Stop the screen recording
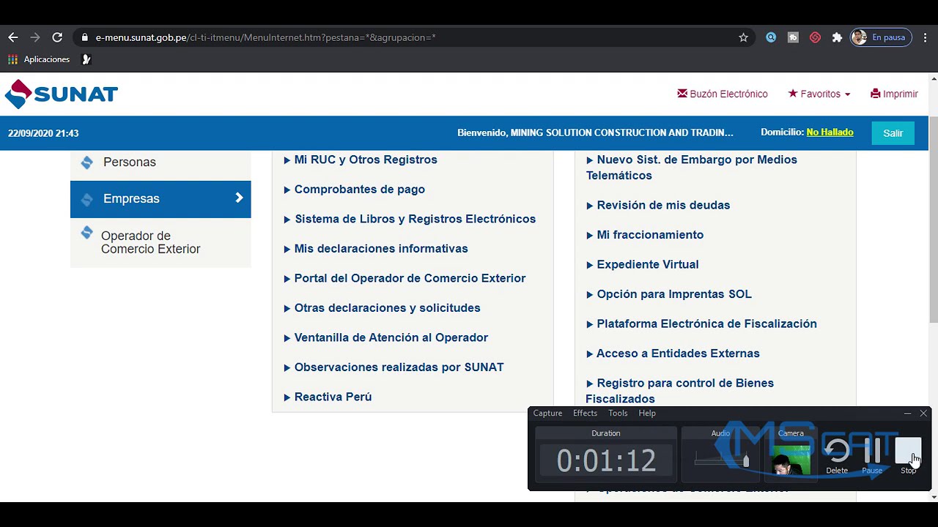 [x=908, y=456]
